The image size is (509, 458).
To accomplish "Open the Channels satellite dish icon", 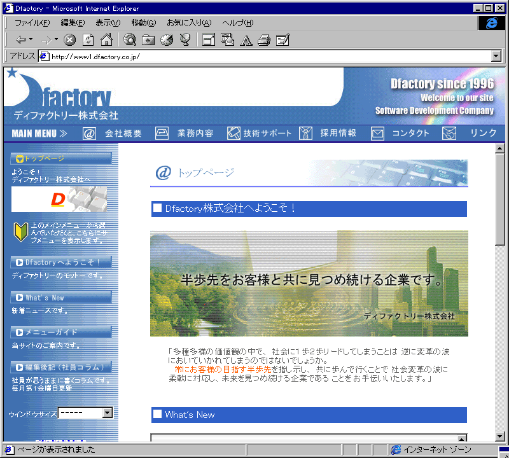I will 185,40.
